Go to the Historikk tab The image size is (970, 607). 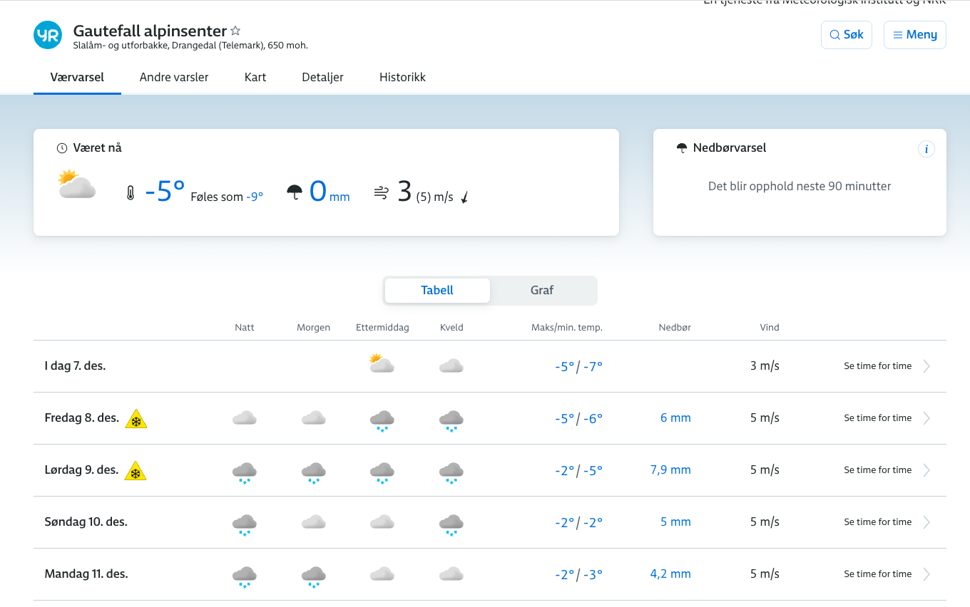402,77
